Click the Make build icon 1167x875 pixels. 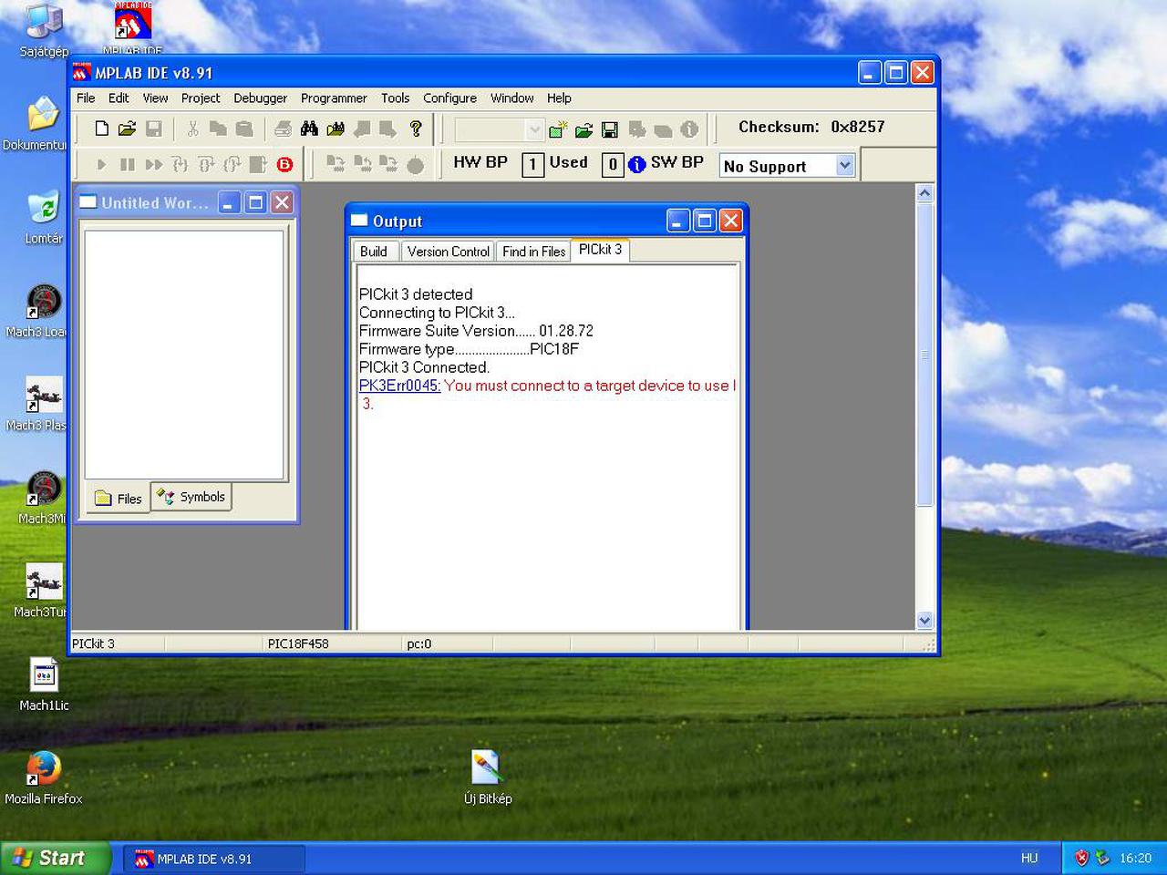[x=636, y=130]
